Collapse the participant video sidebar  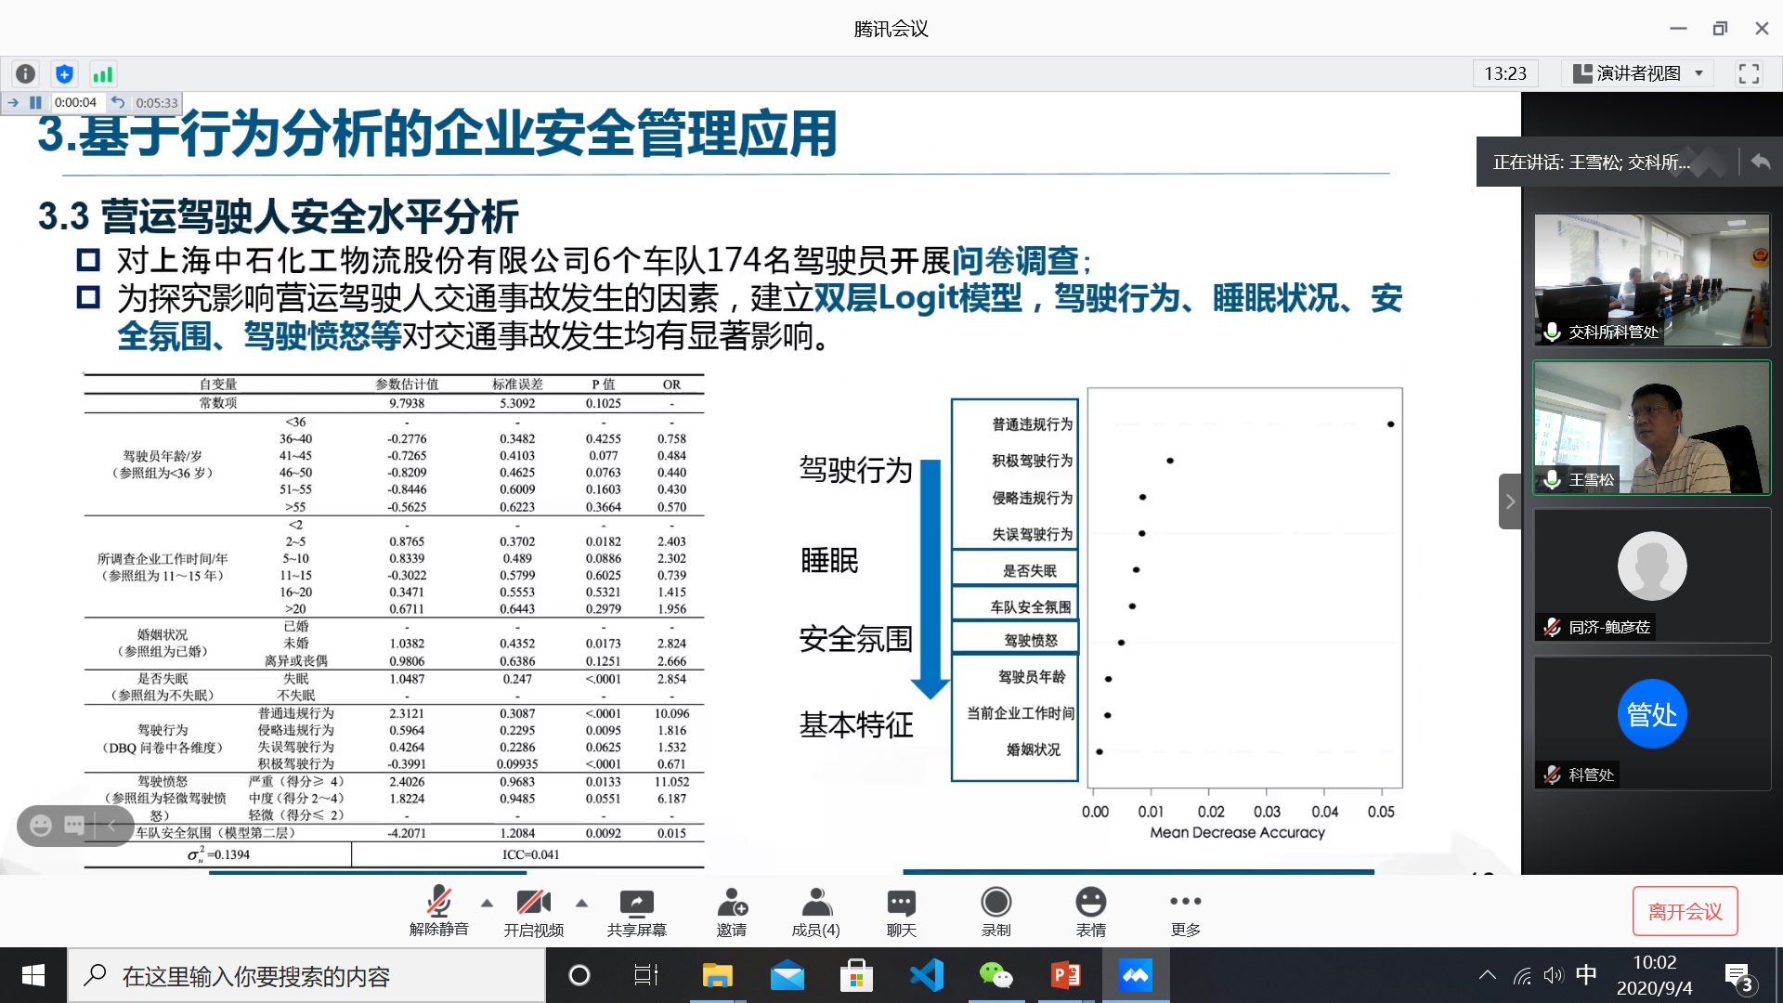tap(1510, 501)
